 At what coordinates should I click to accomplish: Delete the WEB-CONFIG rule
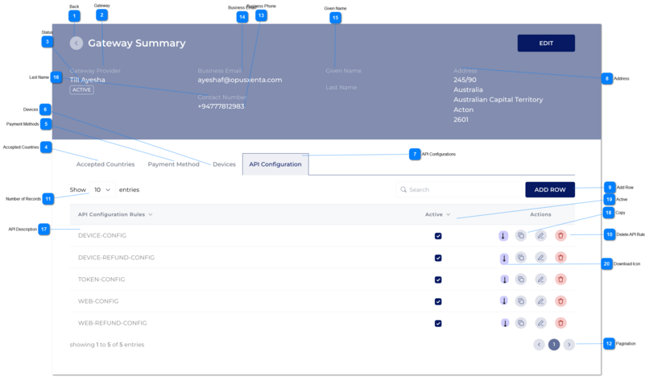coord(560,301)
